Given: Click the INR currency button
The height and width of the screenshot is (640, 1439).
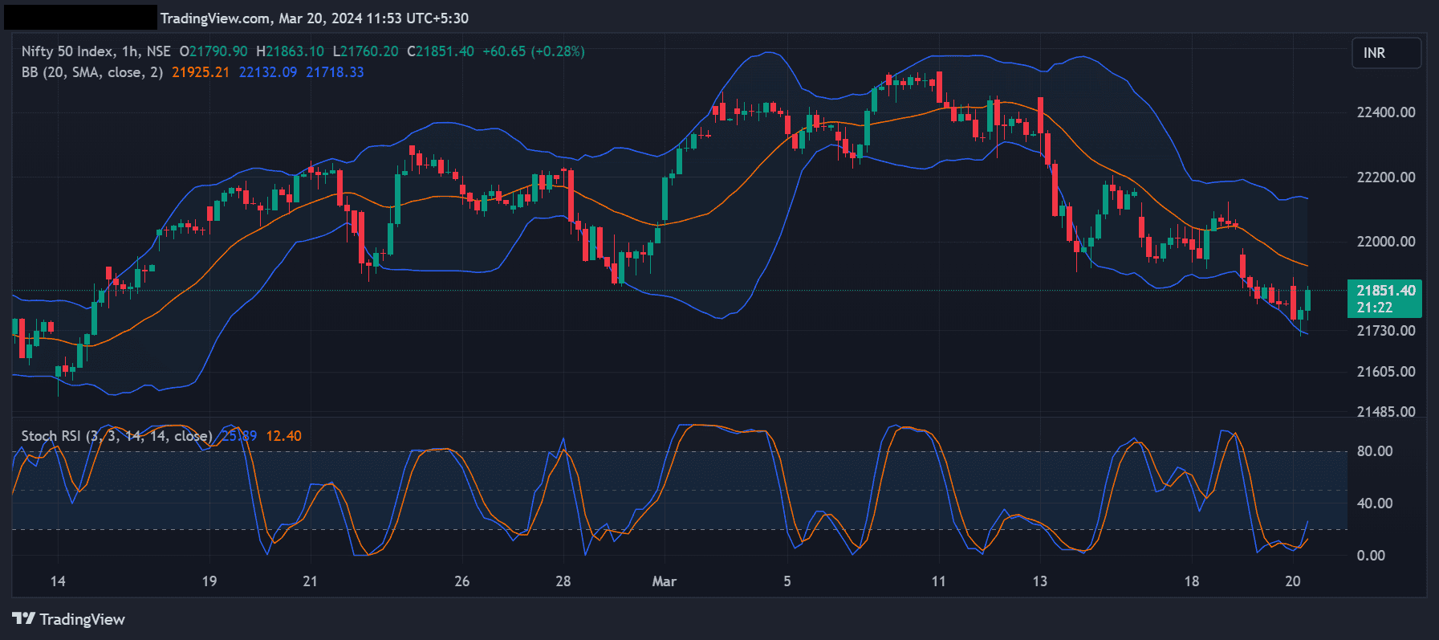Looking at the screenshot, I should click(1386, 53).
